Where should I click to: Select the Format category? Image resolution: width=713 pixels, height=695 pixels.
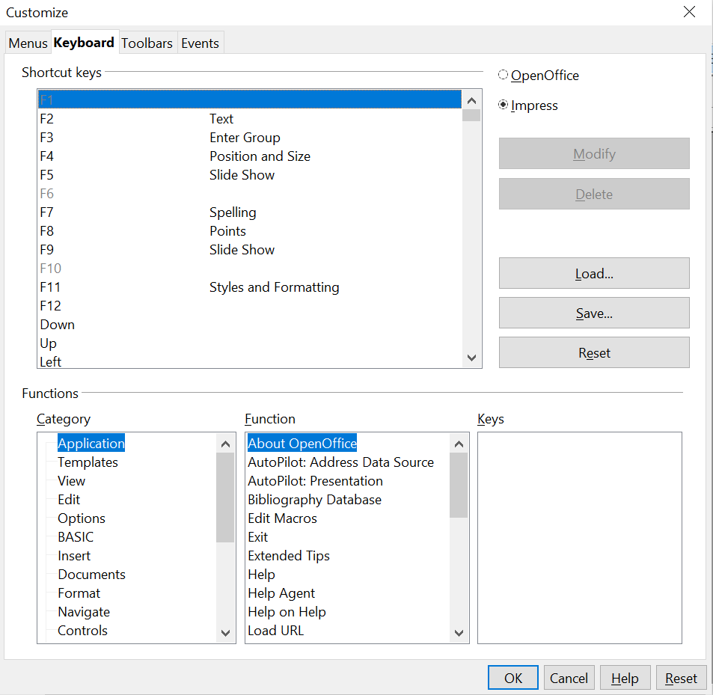click(79, 593)
